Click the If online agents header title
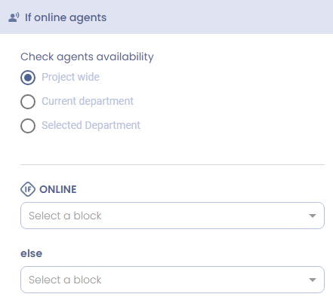333x300 pixels. tap(66, 17)
